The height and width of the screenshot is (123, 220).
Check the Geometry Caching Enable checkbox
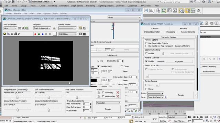[x=146, y=53]
